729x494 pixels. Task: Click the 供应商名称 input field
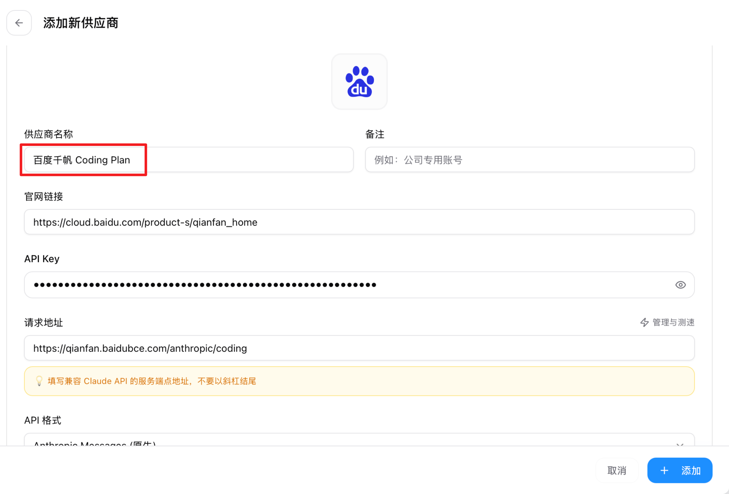click(189, 160)
